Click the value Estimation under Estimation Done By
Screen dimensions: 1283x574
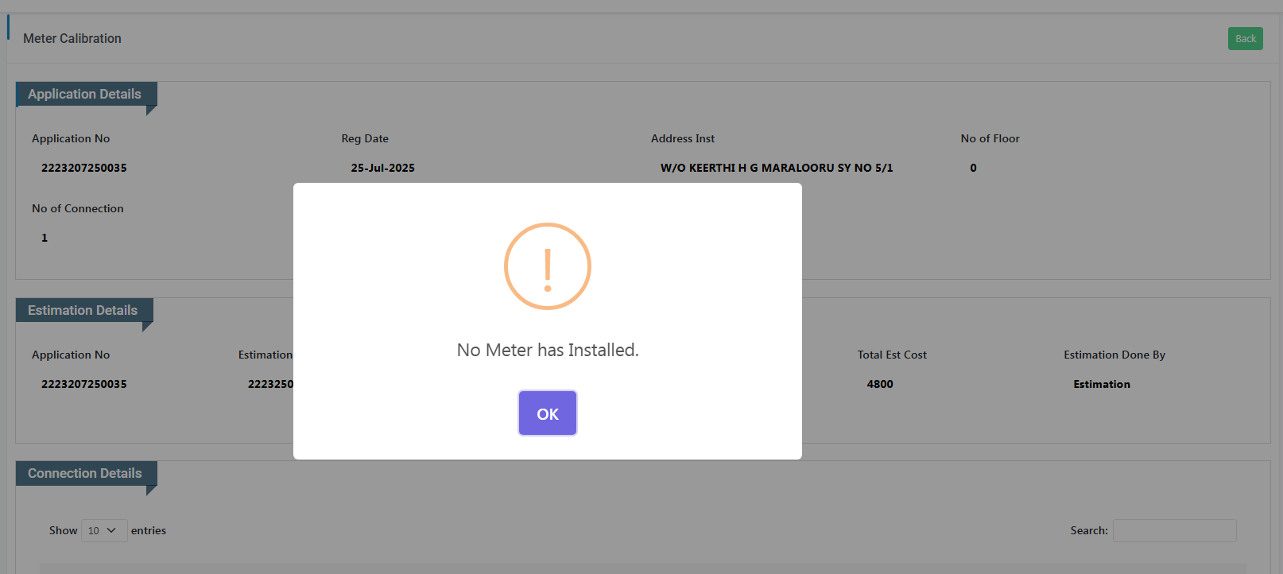[1102, 384]
